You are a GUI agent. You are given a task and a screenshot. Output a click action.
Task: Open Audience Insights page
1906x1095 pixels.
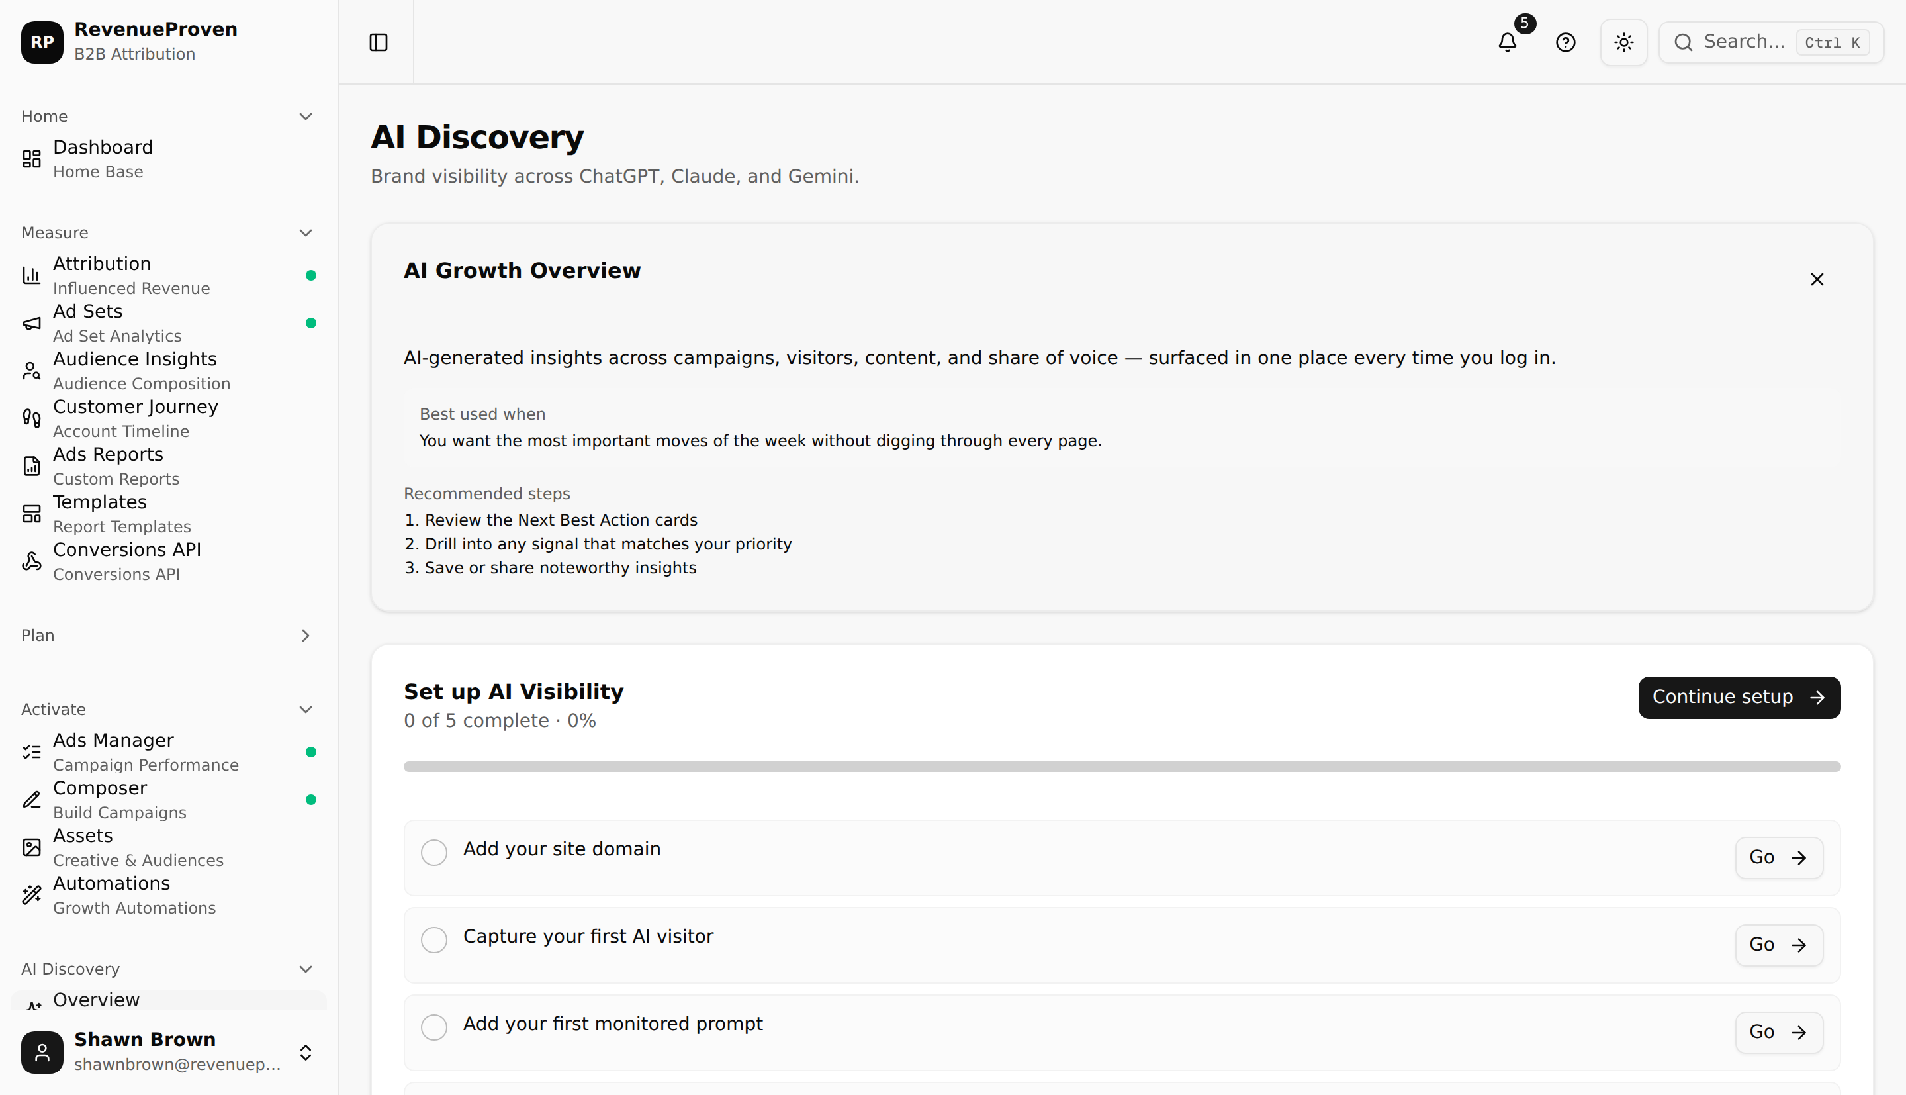tap(168, 371)
